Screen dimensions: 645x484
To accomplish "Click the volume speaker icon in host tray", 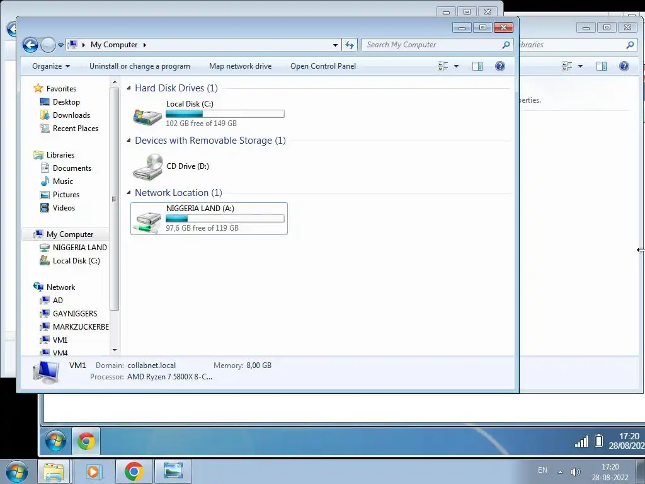I will (576, 472).
